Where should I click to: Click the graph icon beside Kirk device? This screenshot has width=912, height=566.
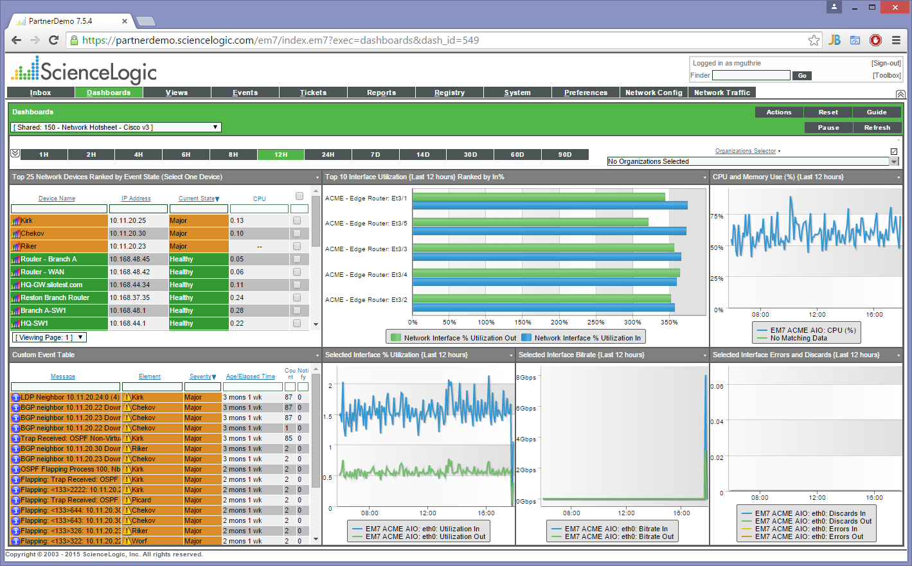pos(16,221)
